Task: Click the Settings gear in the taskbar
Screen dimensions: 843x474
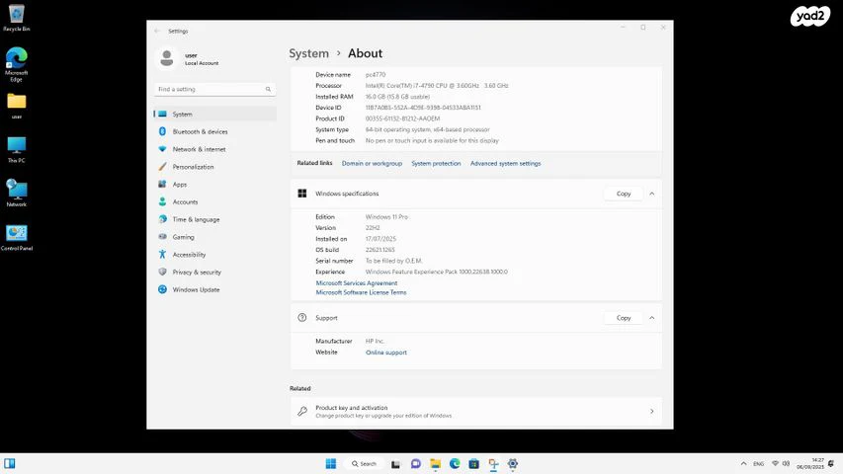Action: (512, 464)
